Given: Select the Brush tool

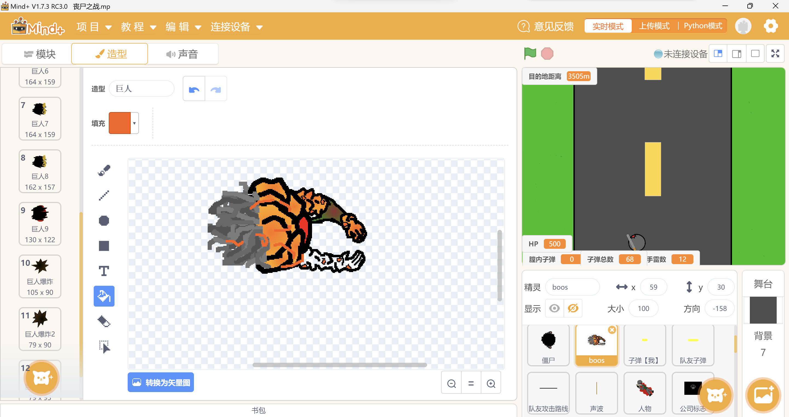Looking at the screenshot, I should [104, 170].
